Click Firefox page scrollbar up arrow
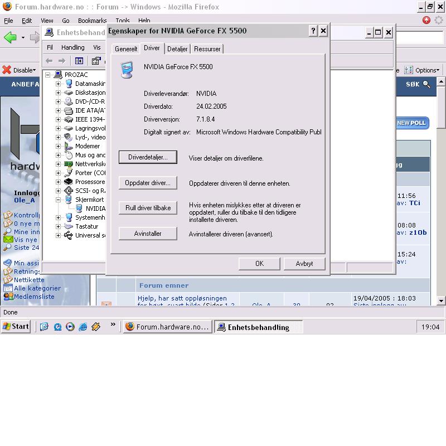446x446 pixels. point(441,81)
